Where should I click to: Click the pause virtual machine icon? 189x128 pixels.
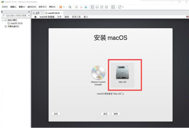click(x=61, y=7)
